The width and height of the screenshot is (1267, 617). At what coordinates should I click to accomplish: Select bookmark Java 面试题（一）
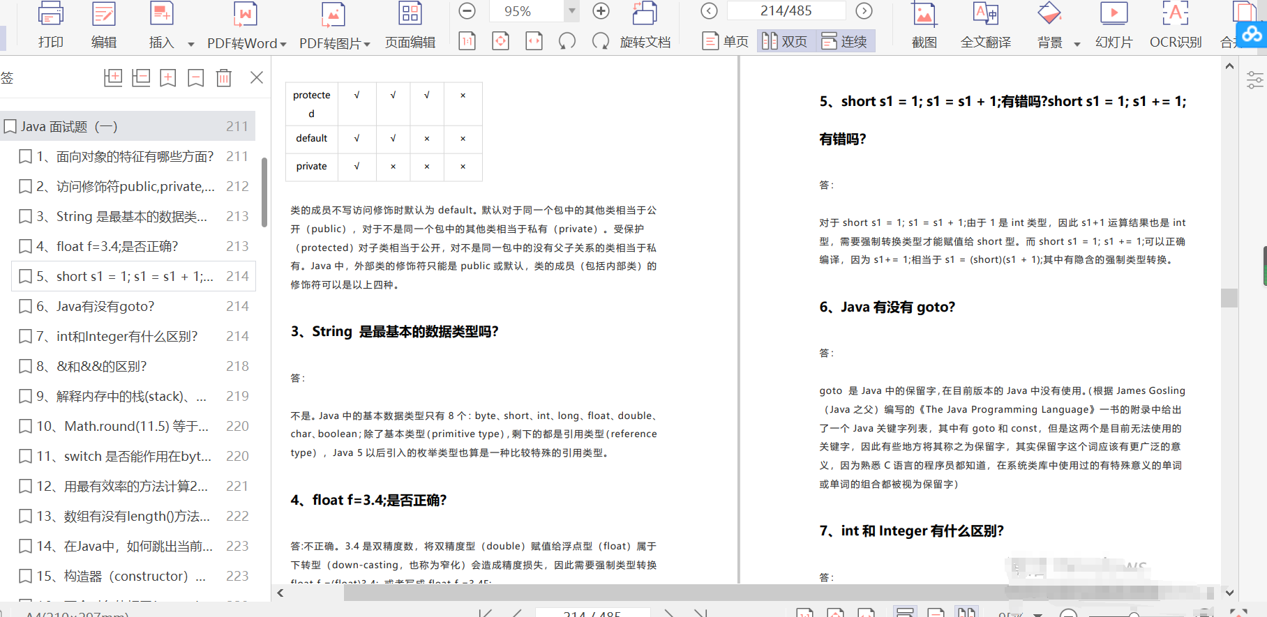[128, 126]
